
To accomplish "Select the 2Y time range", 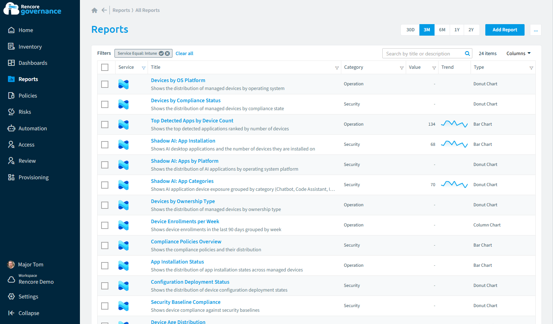I will point(471,30).
